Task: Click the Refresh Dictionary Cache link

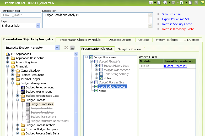Action: coord(178,29)
